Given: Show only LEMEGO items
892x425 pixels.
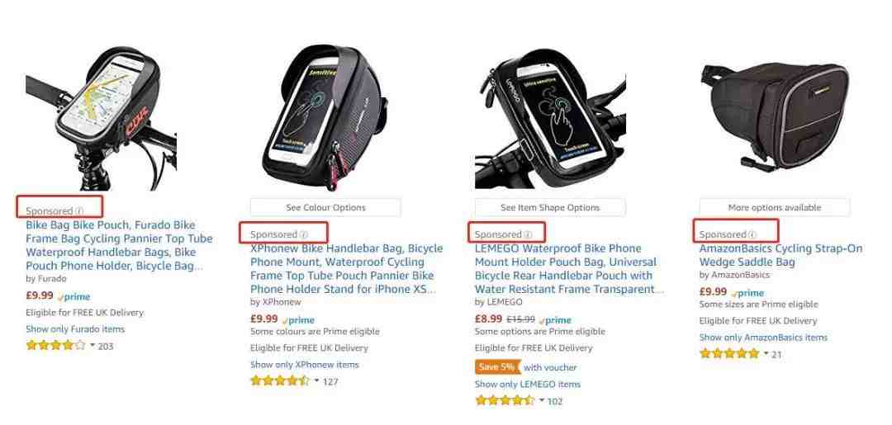Looking at the screenshot, I should pyautogui.click(x=528, y=384).
